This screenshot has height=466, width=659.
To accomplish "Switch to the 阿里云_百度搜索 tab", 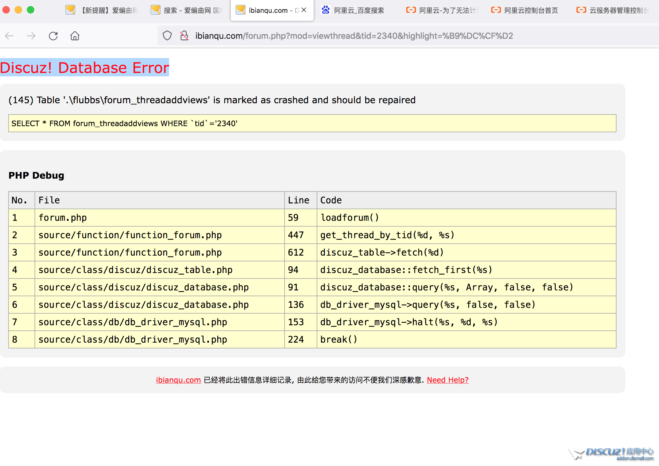I will (358, 10).
